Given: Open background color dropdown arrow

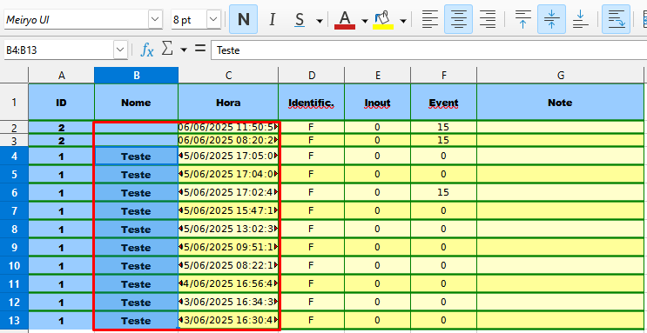Looking at the screenshot, I should pos(403,21).
